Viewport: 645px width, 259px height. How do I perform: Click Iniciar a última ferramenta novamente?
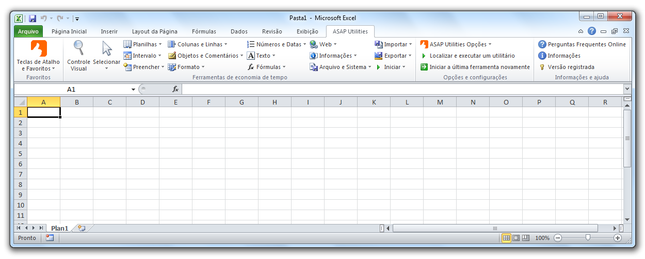475,67
